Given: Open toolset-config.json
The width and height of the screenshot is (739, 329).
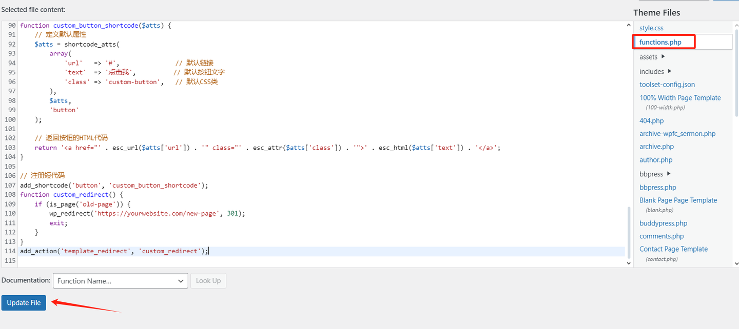Looking at the screenshot, I should point(667,84).
